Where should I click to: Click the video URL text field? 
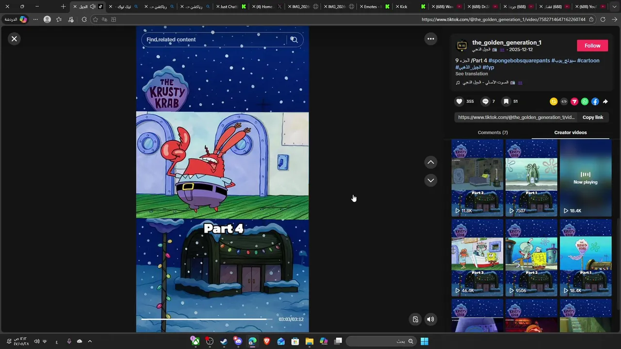coord(516,117)
